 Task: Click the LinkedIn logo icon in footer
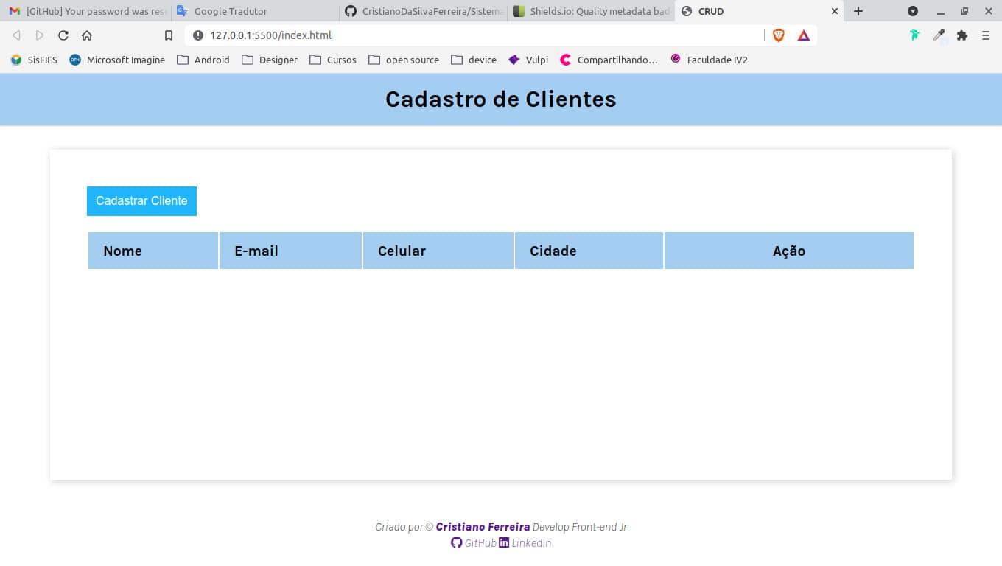pyautogui.click(x=504, y=543)
